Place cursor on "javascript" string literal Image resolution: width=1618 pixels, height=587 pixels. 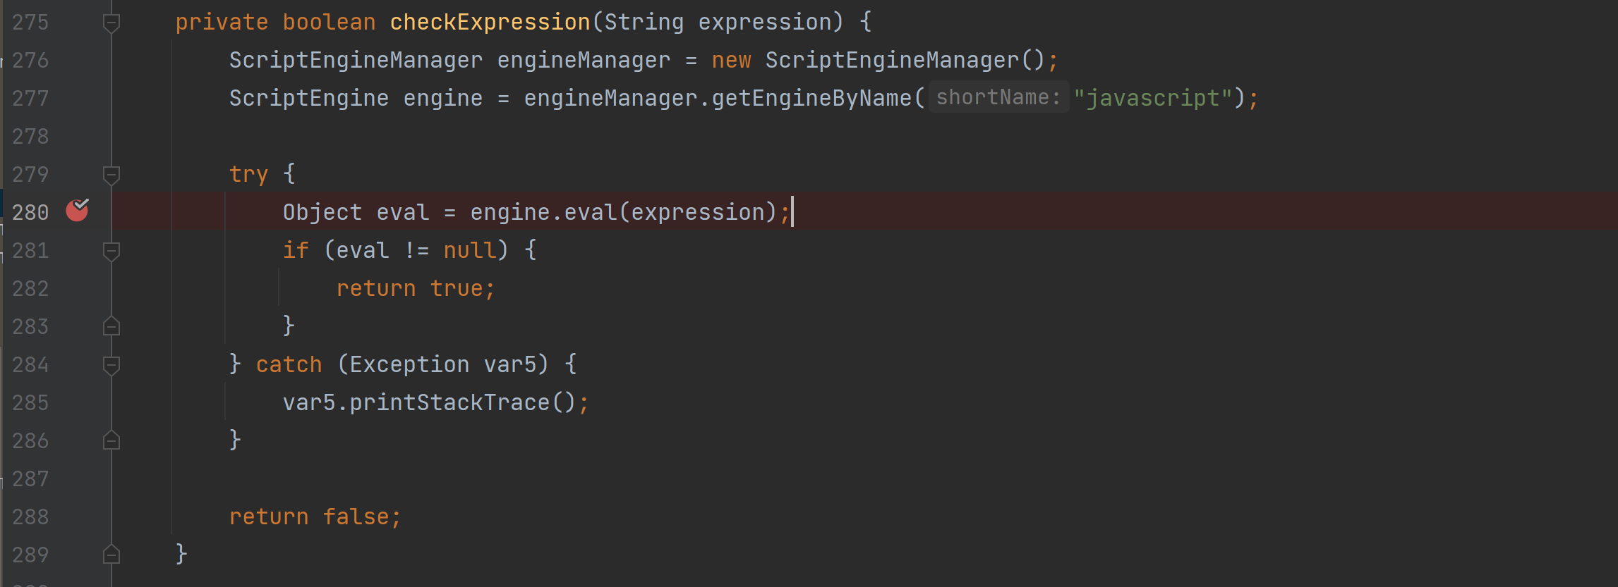pyautogui.click(x=1153, y=98)
